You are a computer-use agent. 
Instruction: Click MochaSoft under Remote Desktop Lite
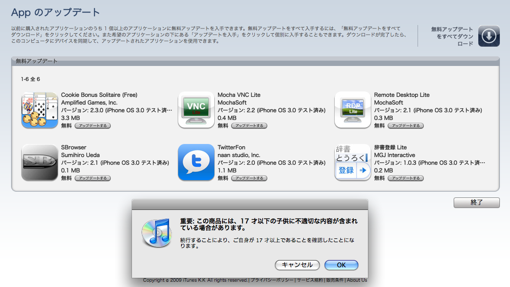388,103
